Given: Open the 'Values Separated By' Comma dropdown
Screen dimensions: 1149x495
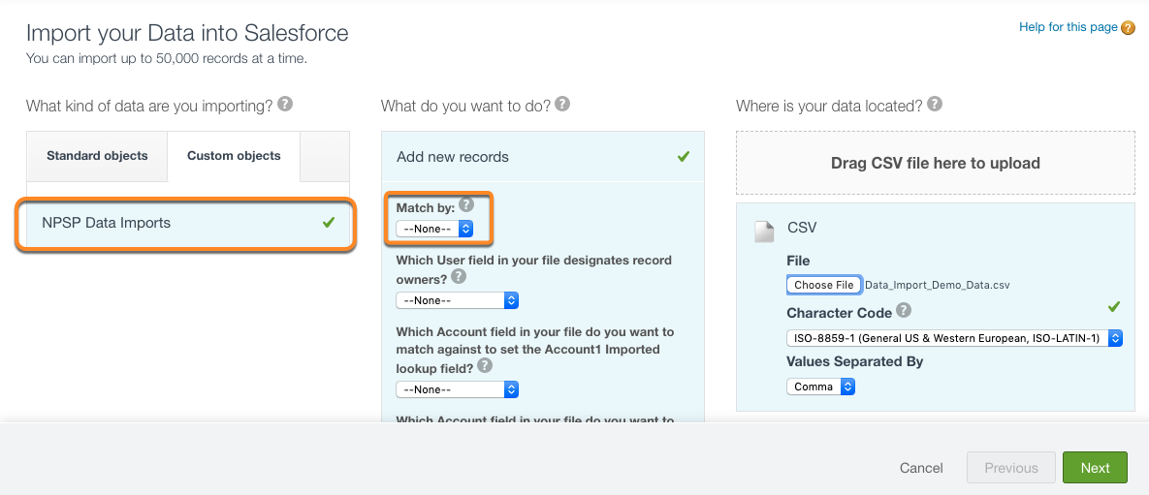Looking at the screenshot, I should click(x=820, y=387).
